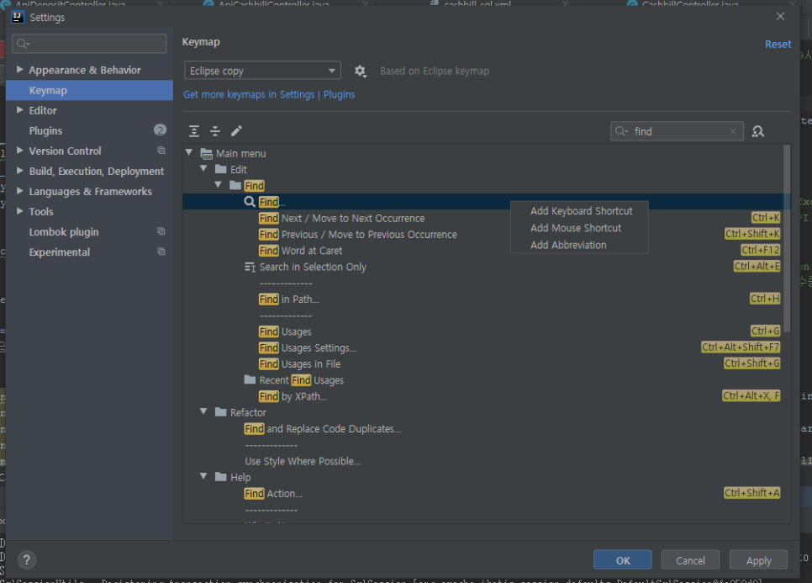Click the keymap tree vertical scrollbar
This screenshot has width=812, height=583.
tap(787, 238)
